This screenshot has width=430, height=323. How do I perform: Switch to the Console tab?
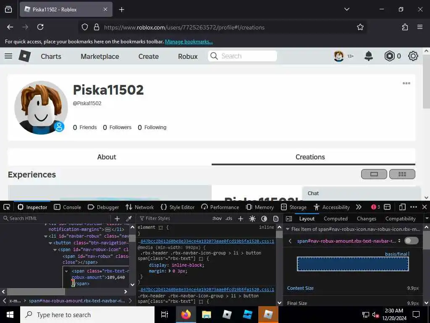pyautogui.click(x=68, y=207)
